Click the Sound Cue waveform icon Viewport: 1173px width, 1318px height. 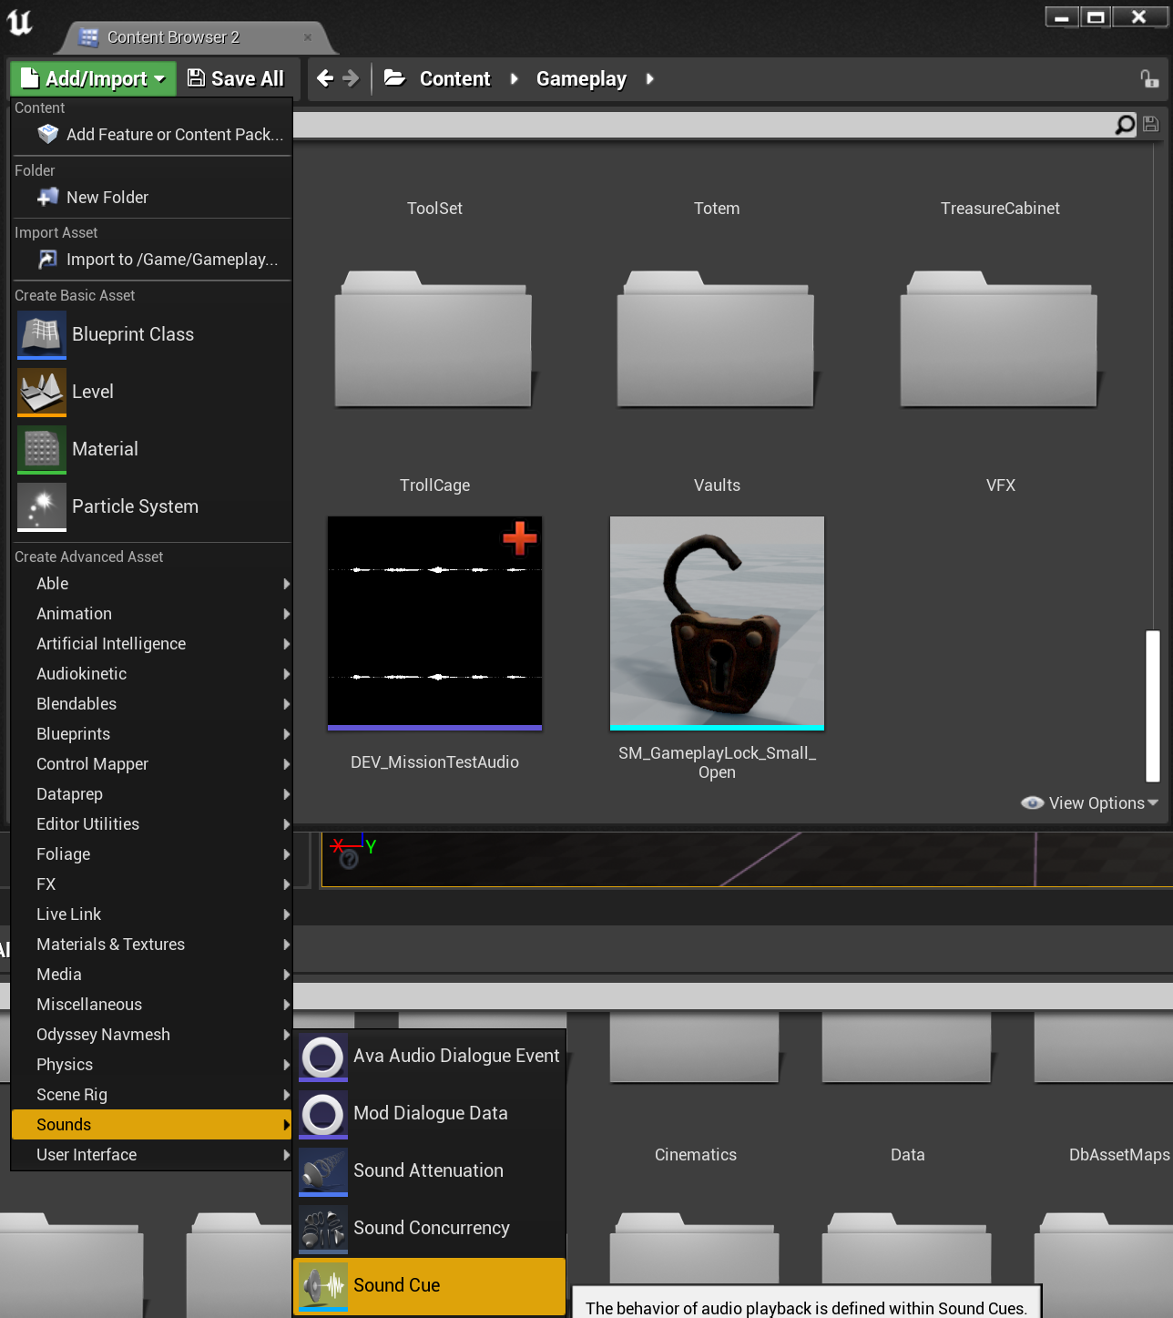323,1284
